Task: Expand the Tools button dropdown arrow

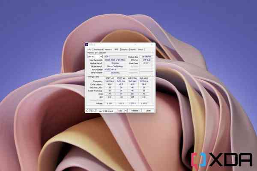Action: (x=127, y=110)
